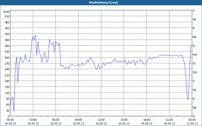Click the 330 degree axis label
This screenshot has width=202, height=126.
(7, 52)
